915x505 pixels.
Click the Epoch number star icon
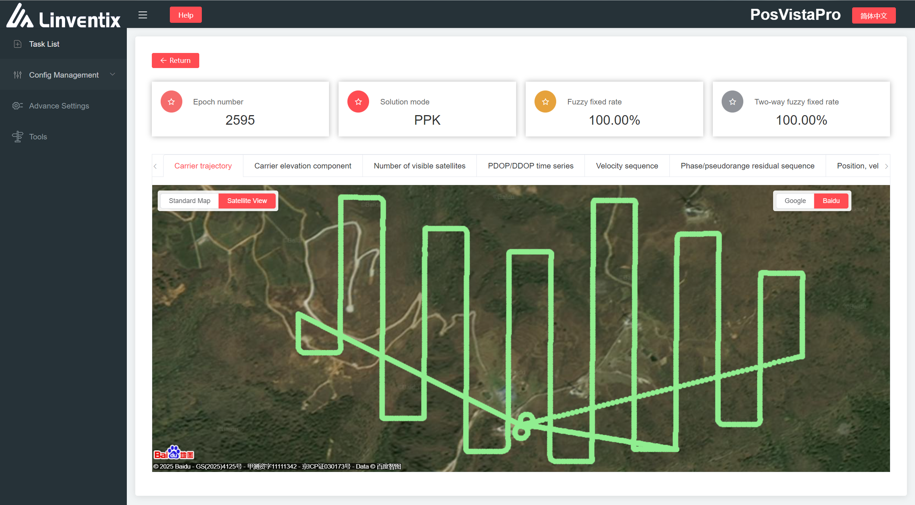coord(171,102)
